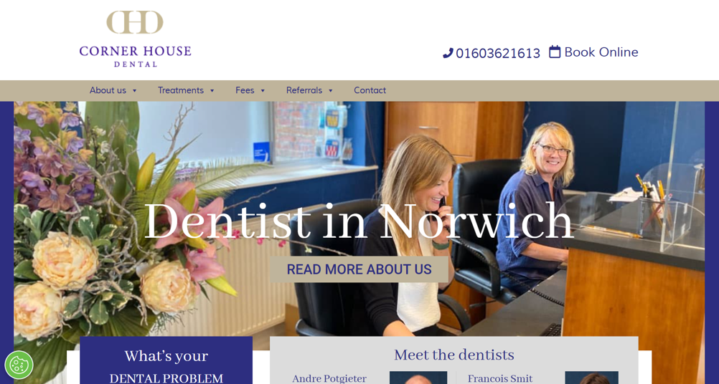Expand the Treatments dropdown arrow
Viewport: 719px width, 384px height.
212,90
